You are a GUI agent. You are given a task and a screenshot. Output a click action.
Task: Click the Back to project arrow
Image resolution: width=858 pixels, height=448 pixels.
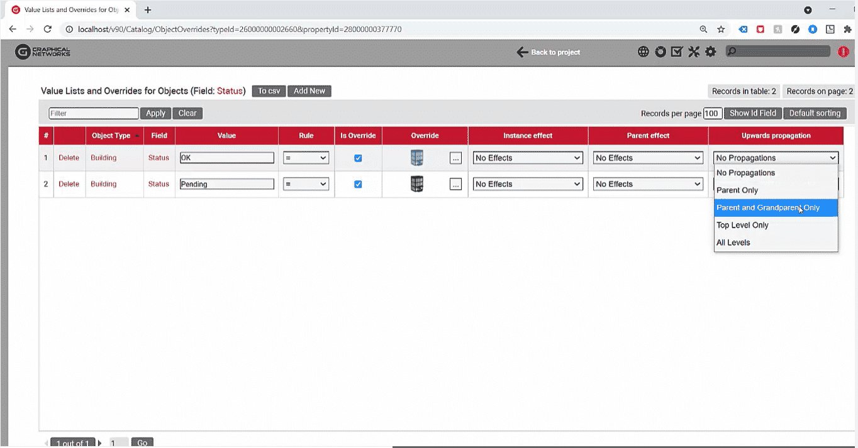click(522, 52)
